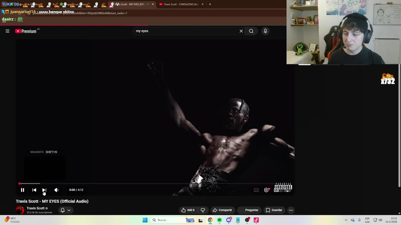Save video with Guardar button

[x=274, y=210]
